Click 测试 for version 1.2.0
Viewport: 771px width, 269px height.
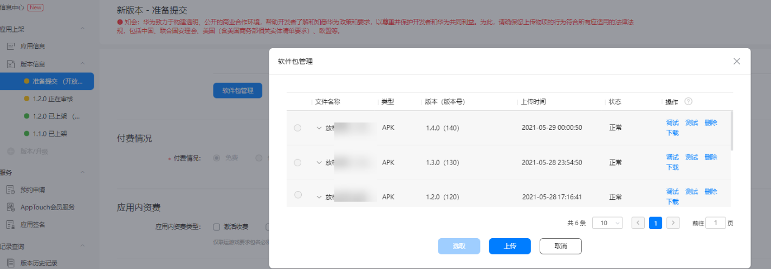tap(691, 192)
